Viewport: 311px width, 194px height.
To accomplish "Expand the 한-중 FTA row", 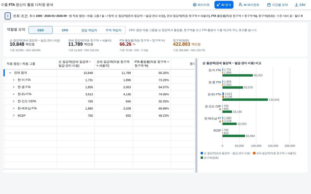I will click(x=14, y=87).
